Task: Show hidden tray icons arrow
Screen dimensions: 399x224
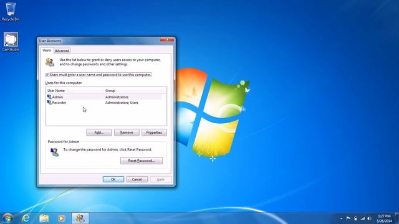Action: coord(341,218)
